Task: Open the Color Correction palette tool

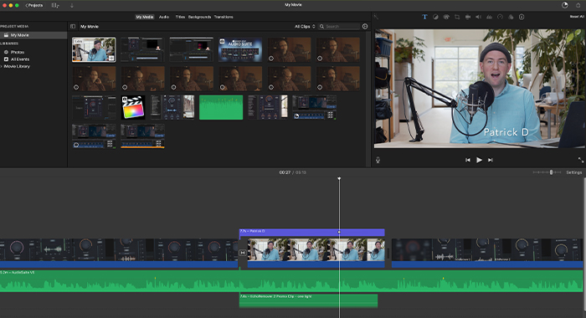Action: pyautogui.click(x=446, y=17)
